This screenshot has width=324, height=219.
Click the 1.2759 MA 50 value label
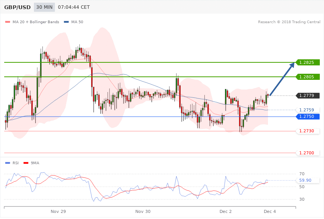pos(308,110)
